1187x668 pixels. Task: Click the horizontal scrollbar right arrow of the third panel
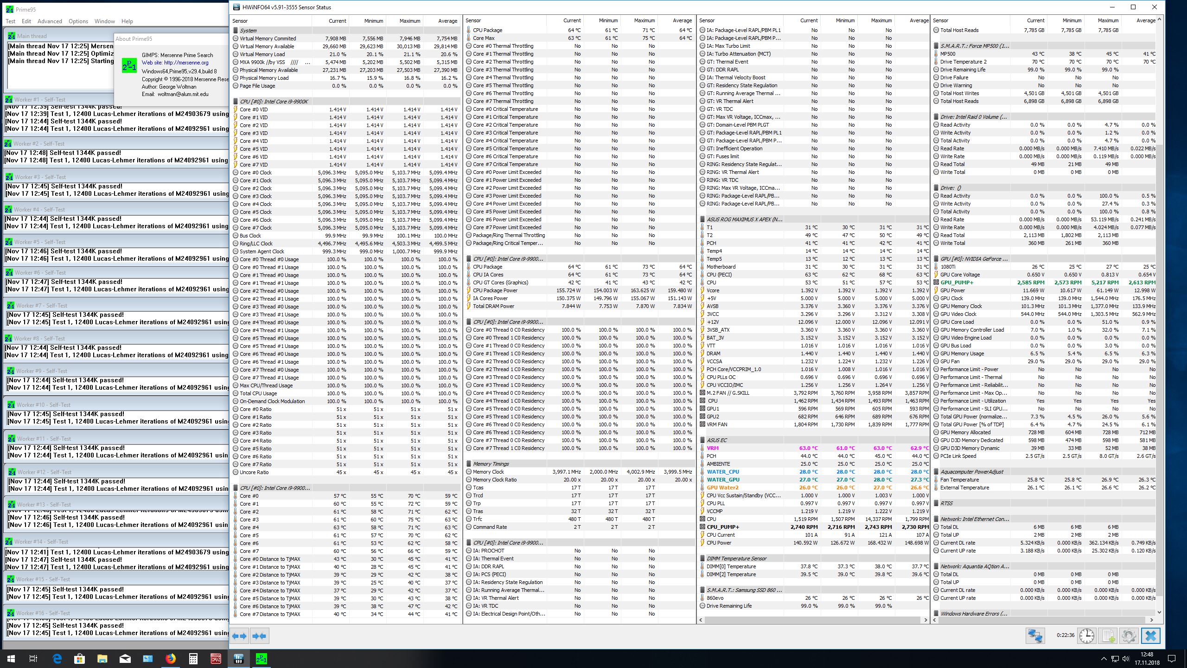coord(925,620)
